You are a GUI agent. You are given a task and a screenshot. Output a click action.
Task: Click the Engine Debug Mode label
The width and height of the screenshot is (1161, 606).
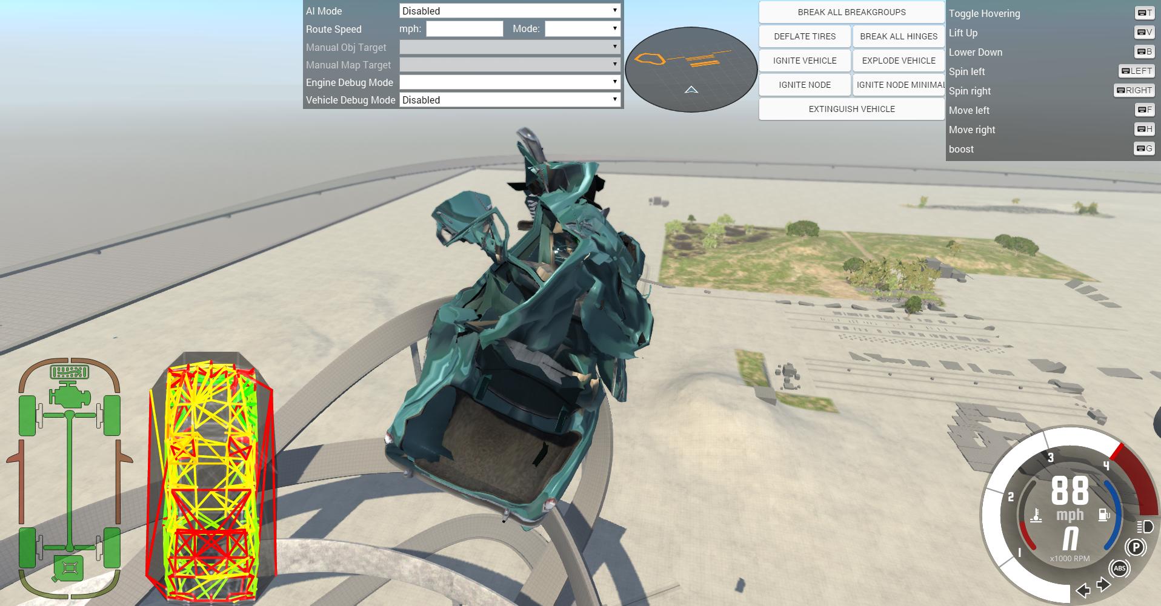(349, 82)
